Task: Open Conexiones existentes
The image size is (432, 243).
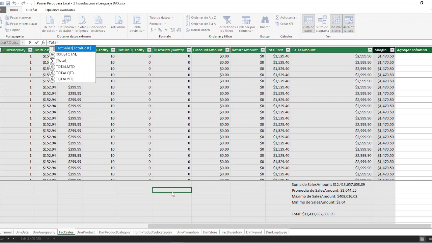Action: click(98, 24)
